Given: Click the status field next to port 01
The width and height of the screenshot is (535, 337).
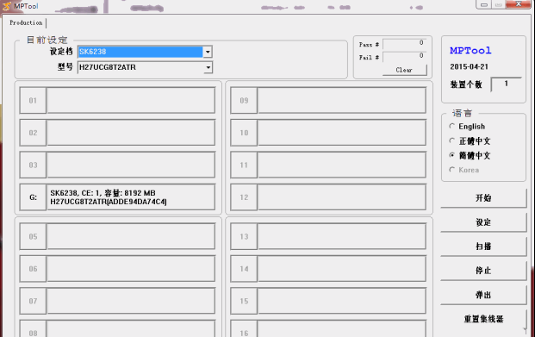Looking at the screenshot, I should click(131, 100).
